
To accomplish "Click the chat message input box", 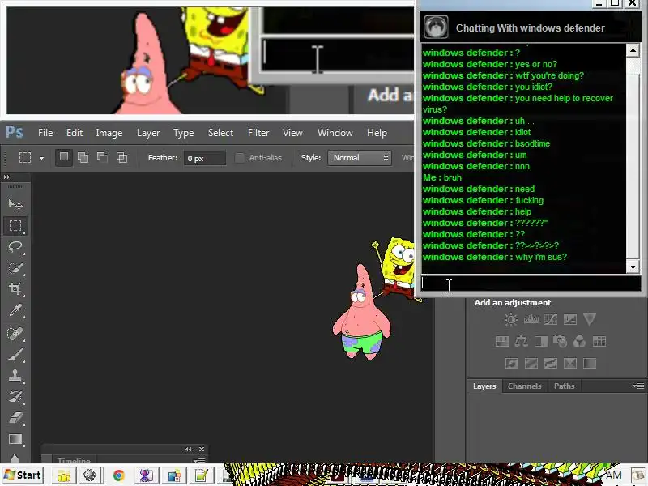I will pos(531,283).
